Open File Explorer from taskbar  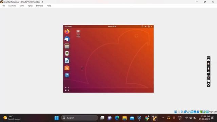(124, 118)
